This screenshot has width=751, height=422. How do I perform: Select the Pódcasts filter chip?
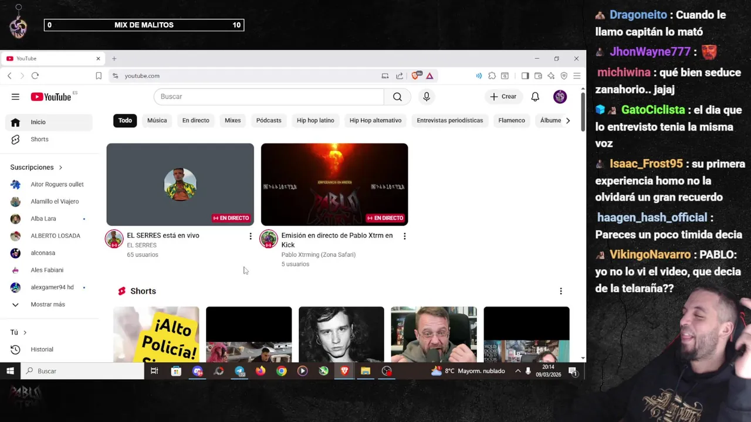(x=269, y=121)
